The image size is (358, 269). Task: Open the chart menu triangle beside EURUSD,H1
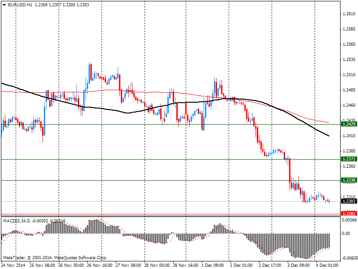pyautogui.click(x=4, y=5)
